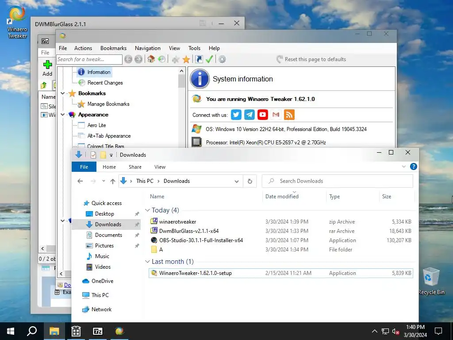Open the Tools menu
Image resolution: width=453 pixels, height=340 pixels.
coord(195,48)
